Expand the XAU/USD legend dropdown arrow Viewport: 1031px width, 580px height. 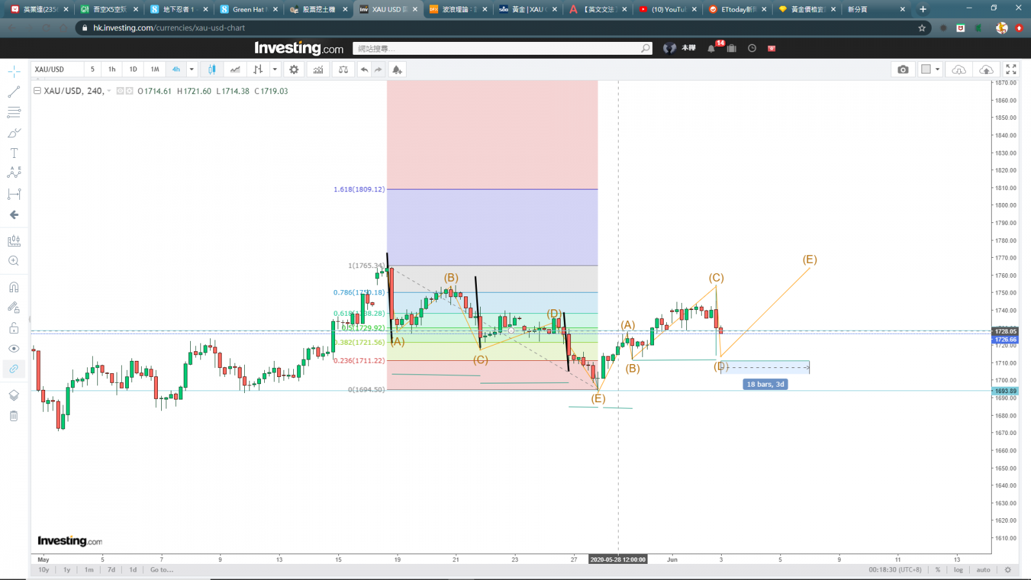pyautogui.click(x=109, y=91)
